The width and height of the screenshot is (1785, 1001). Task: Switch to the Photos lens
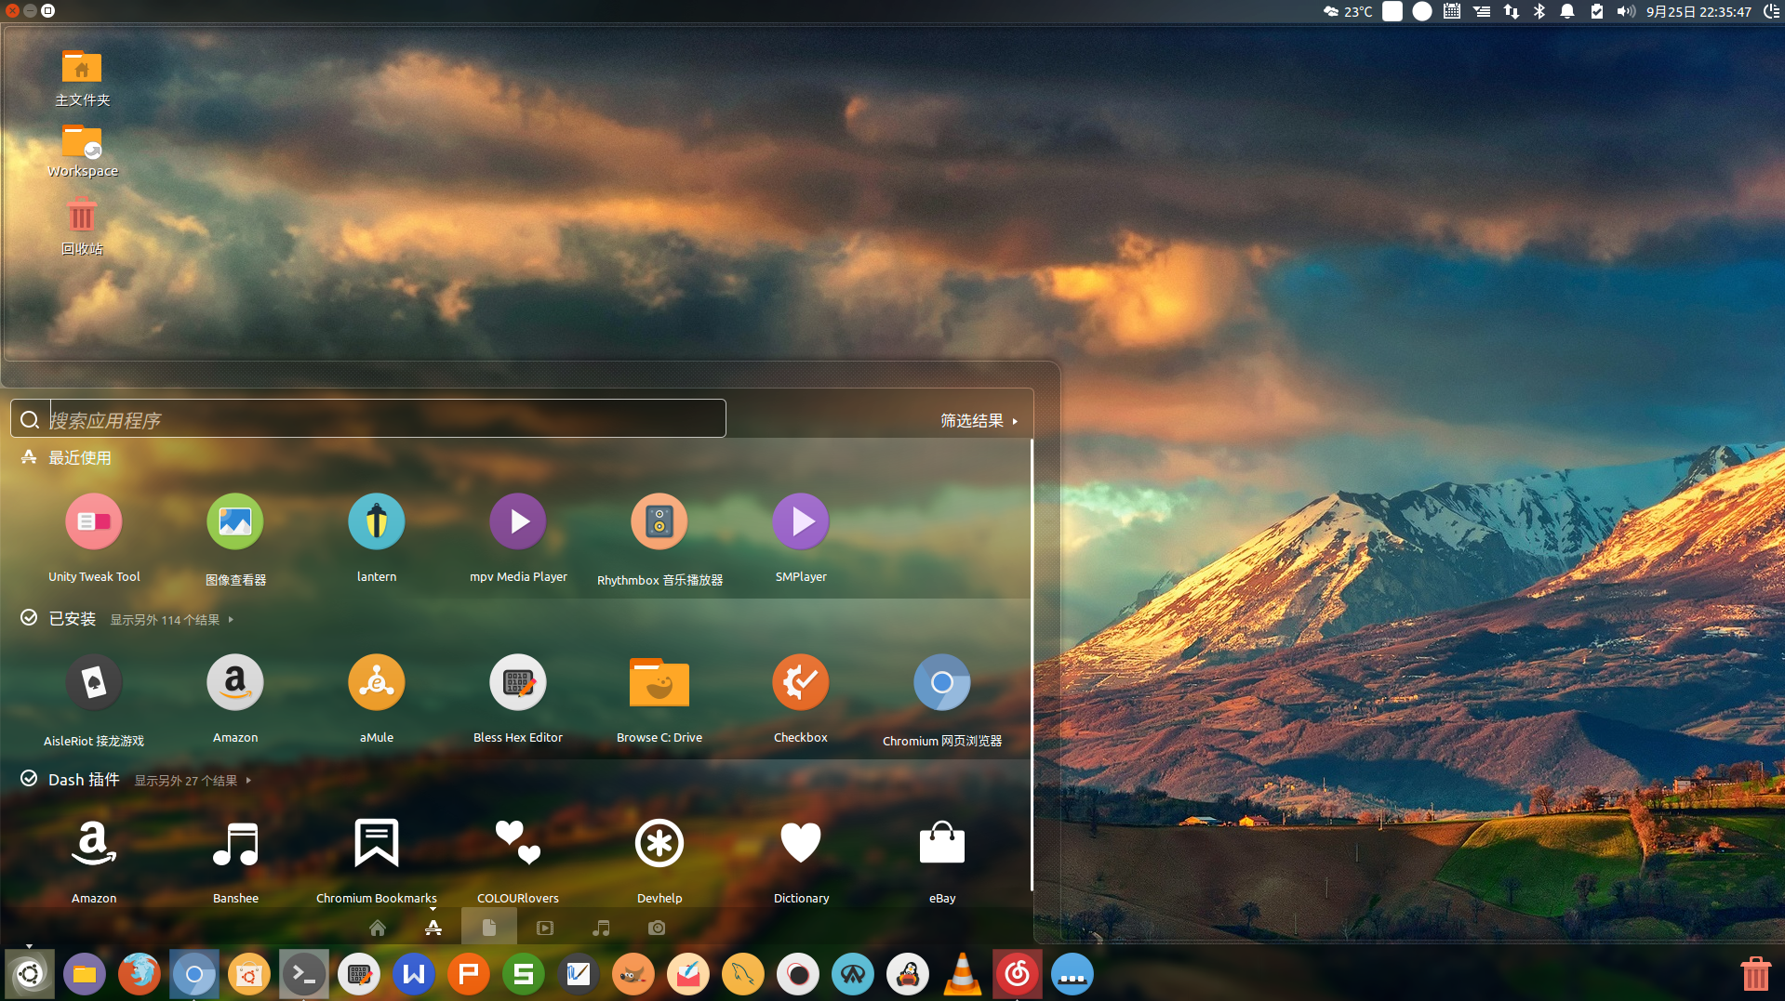[x=657, y=928]
